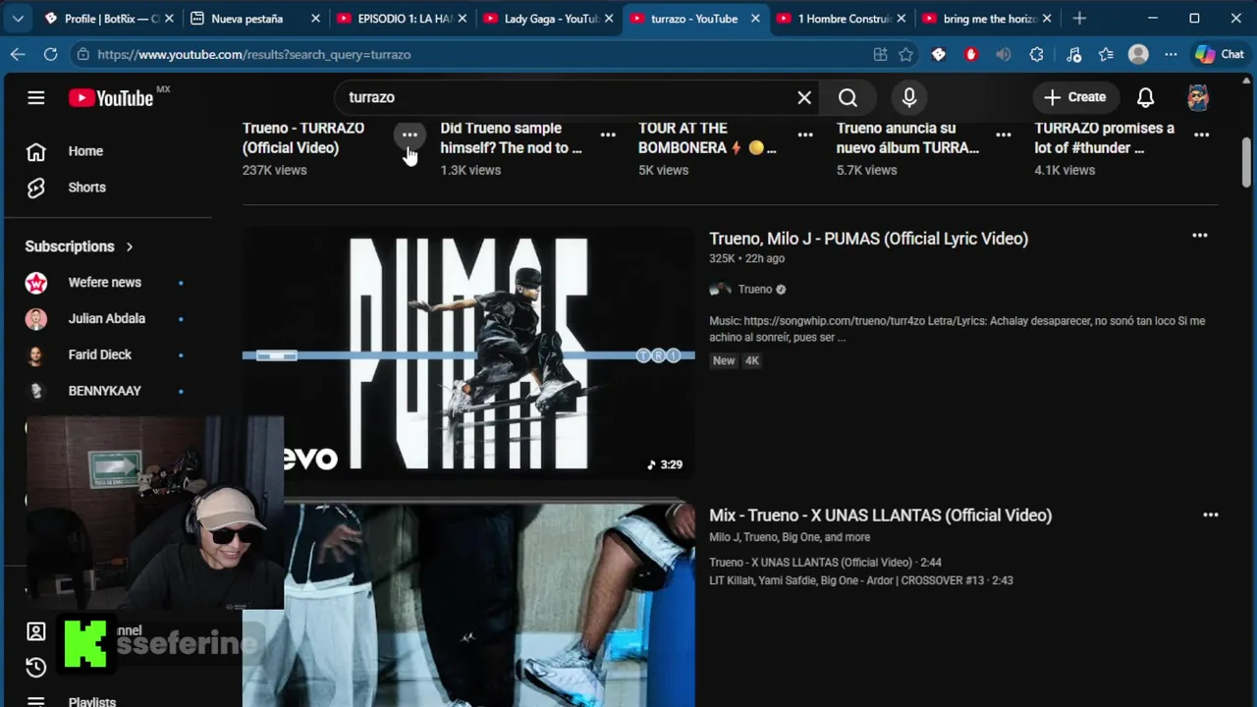Screen dimensions: 1257x707
Task: View site information lock icon
Action: coord(82,54)
